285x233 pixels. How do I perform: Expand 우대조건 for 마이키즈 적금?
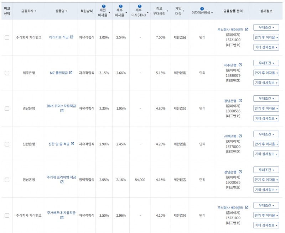pos(266,27)
